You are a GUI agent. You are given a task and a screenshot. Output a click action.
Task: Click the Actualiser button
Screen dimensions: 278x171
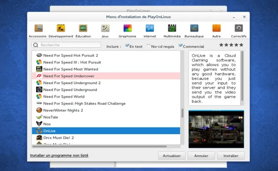tap(172, 156)
